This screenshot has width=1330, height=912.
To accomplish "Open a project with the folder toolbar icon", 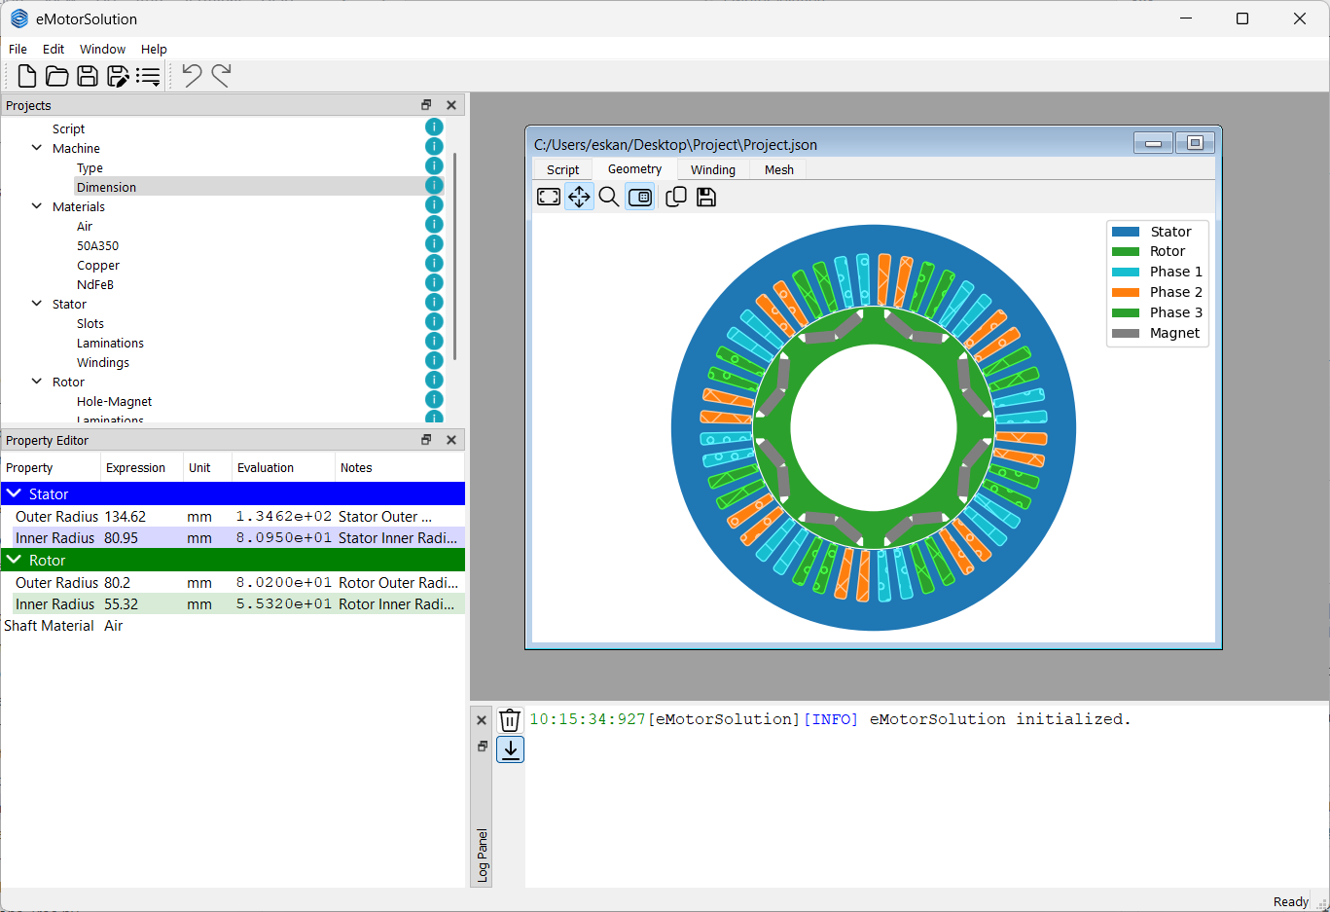I will pyautogui.click(x=56, y=75).
